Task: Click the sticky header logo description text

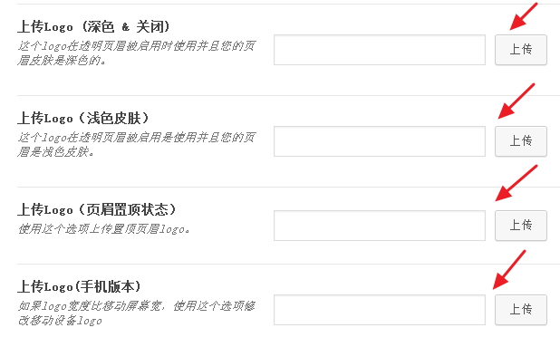Action: click(x=103, y=229)
